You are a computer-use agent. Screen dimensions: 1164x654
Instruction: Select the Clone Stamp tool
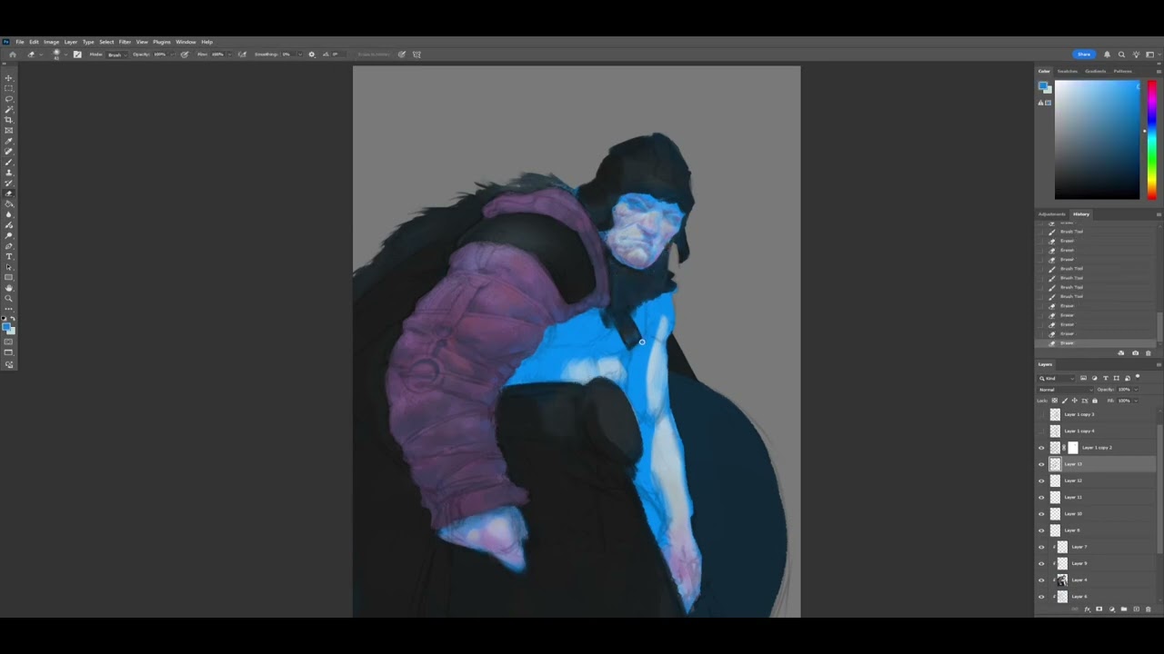pyautogui.click(x=9, y=173)
